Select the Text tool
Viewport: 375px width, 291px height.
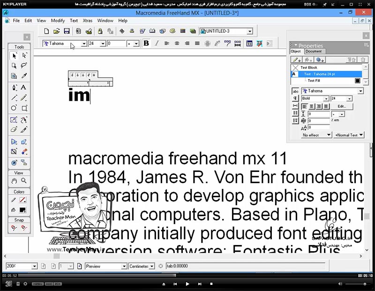24,88
